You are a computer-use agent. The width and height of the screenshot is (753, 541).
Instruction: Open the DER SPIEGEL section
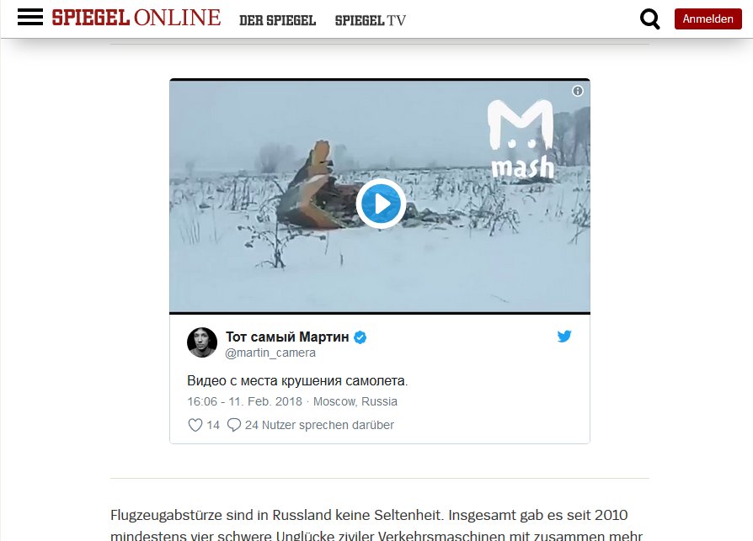point(278,20)
